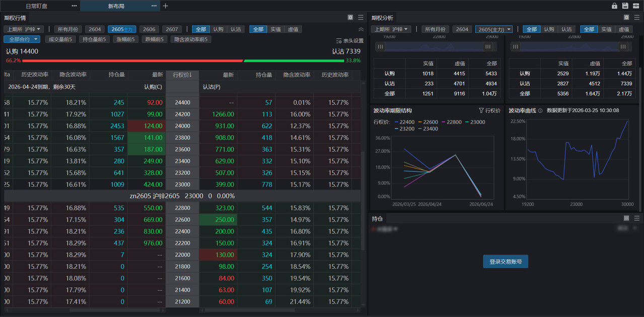
Task: Select the 持仓 panel tab
Action: [x=377, y=219]
